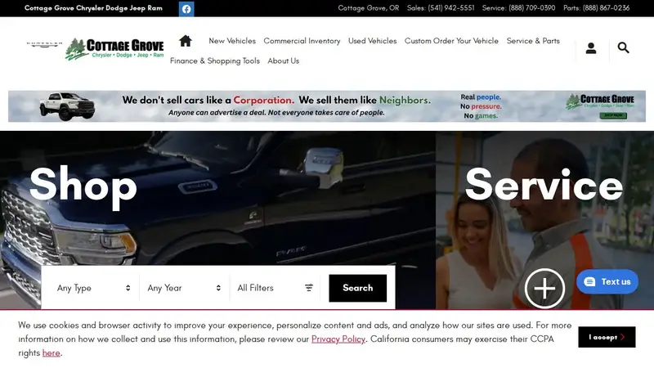654x368 pixels.
Task: Open the Privacy Policy link
Action: [338, 339]
